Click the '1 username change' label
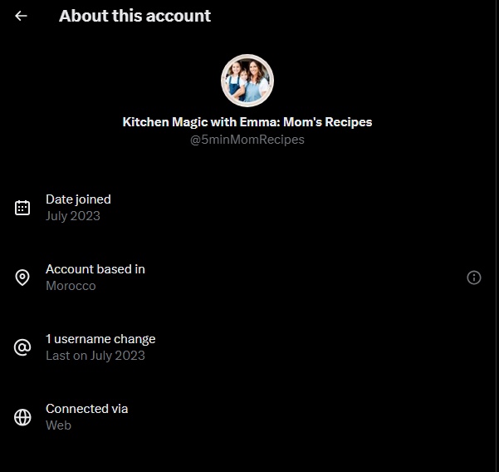Viewport: 499px width, 472px height. tap(100, 339)
